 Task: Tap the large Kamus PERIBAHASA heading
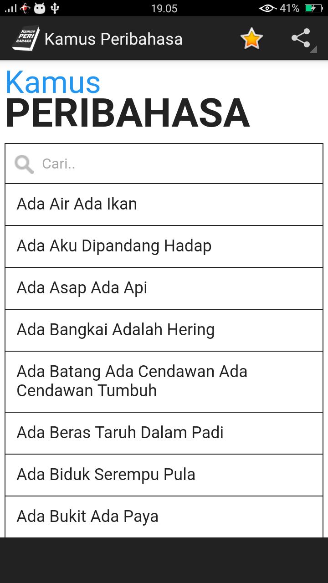coord(128,99)
